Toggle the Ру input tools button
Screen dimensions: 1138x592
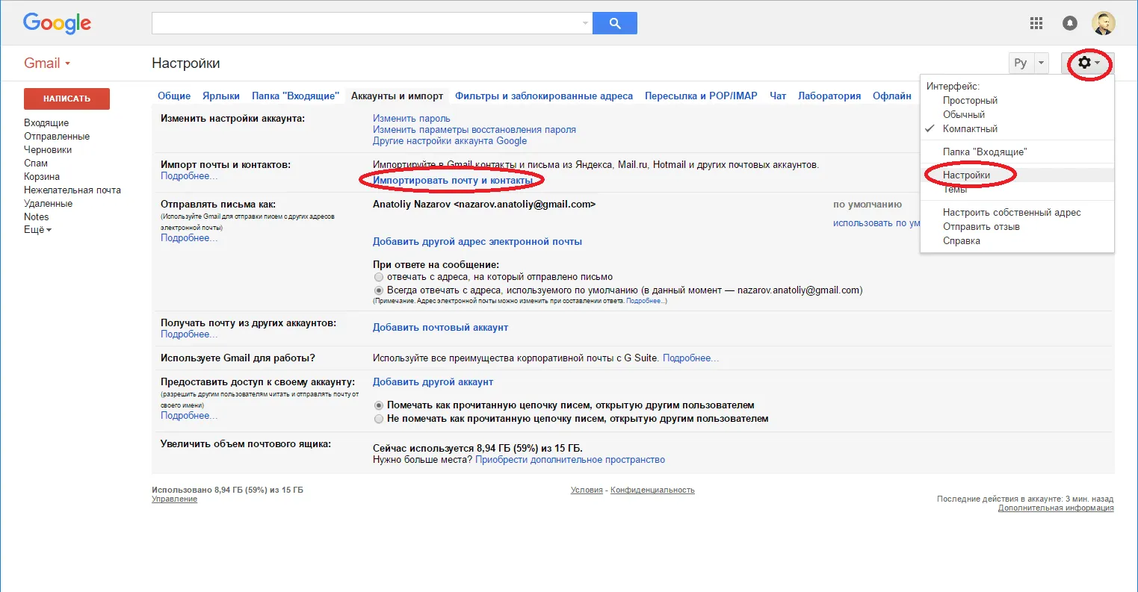[x=1021, y=63]
